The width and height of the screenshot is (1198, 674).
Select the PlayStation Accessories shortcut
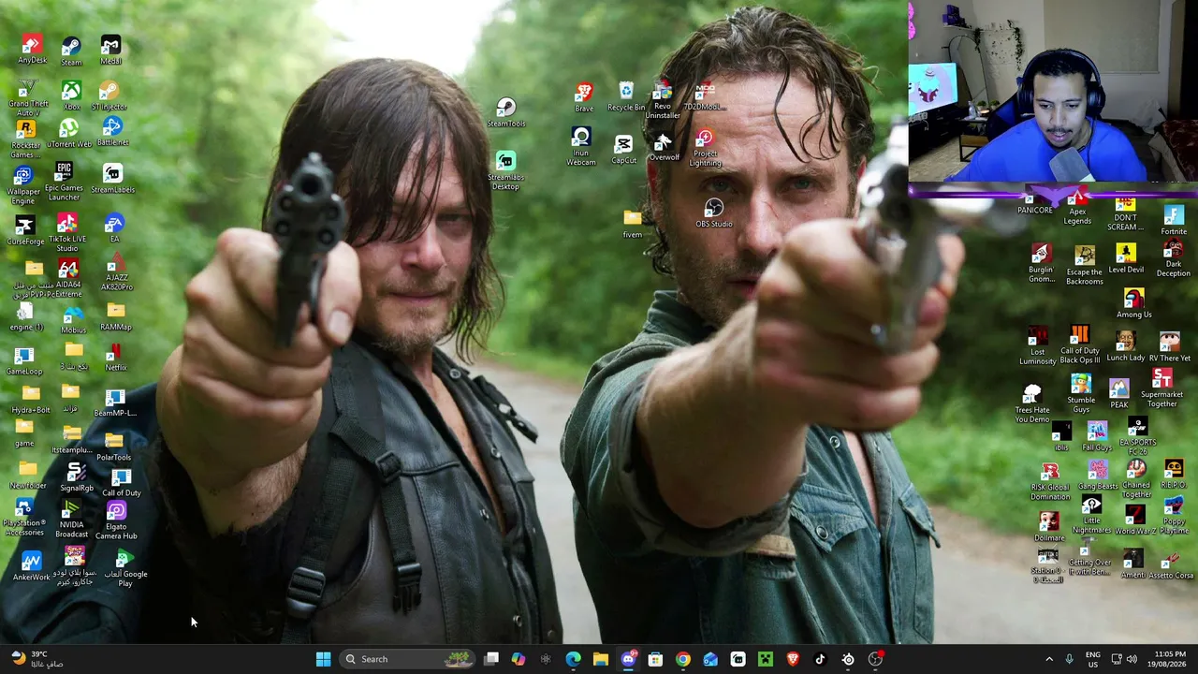pos(24,518)
